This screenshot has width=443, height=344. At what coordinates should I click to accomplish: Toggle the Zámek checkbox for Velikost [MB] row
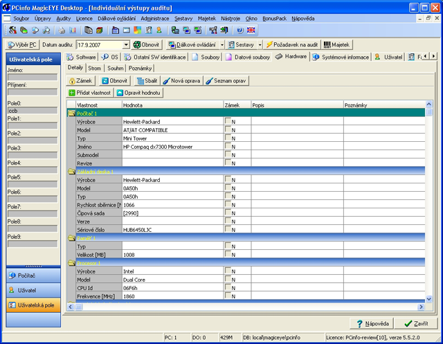pos(228,254)
